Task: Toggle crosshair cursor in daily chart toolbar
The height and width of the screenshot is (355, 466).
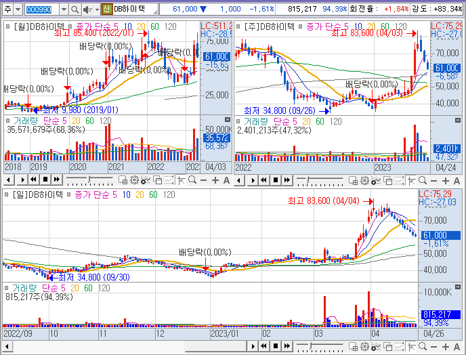Action: pos(411,346)
